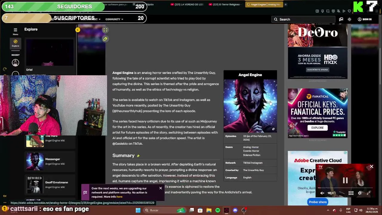Viewport: 382px width, 215px height.
Task: Open taskbar volume control
Action: pyautogui.click(x=361, y=210)
